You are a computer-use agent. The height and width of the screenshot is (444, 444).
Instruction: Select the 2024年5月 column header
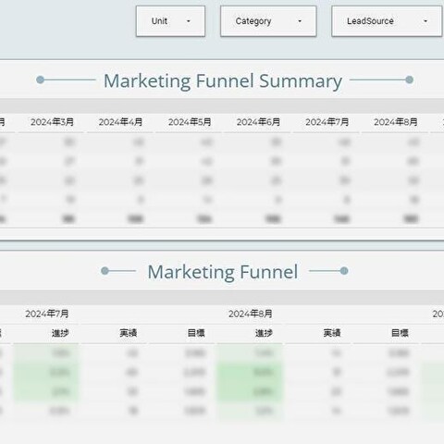tap(190, 122)
